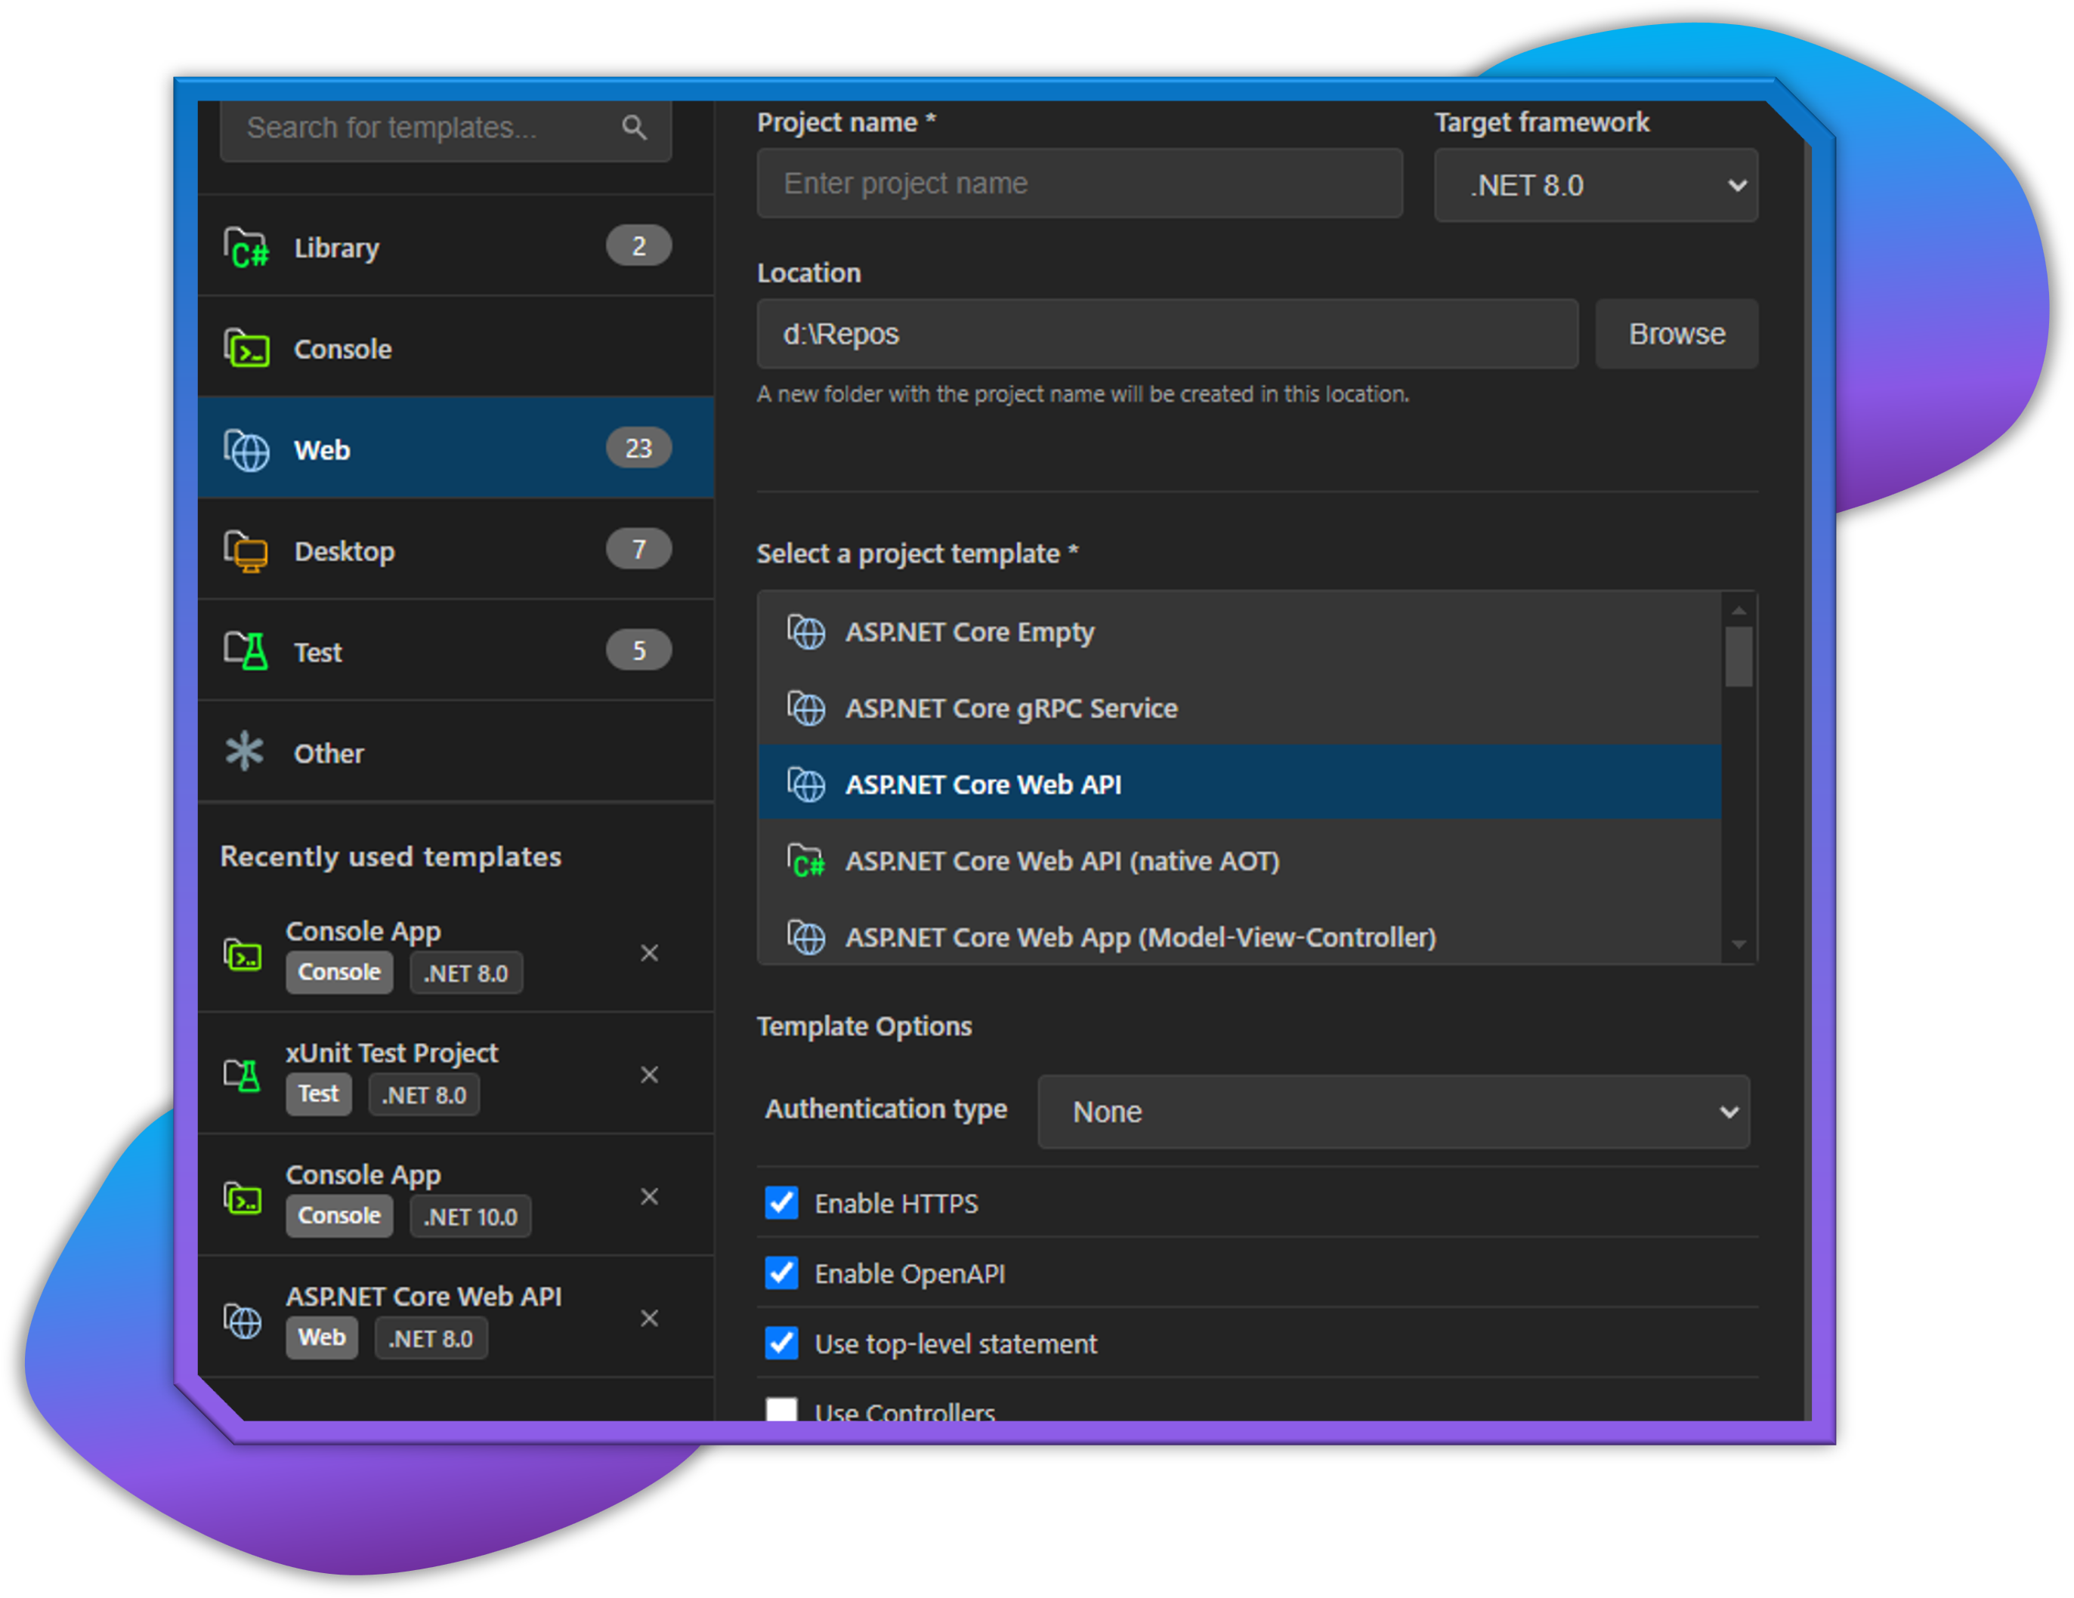Click the Other category asterisk icon
The height and width of the screenshot is (1598, 2074).
coord(245,752)
